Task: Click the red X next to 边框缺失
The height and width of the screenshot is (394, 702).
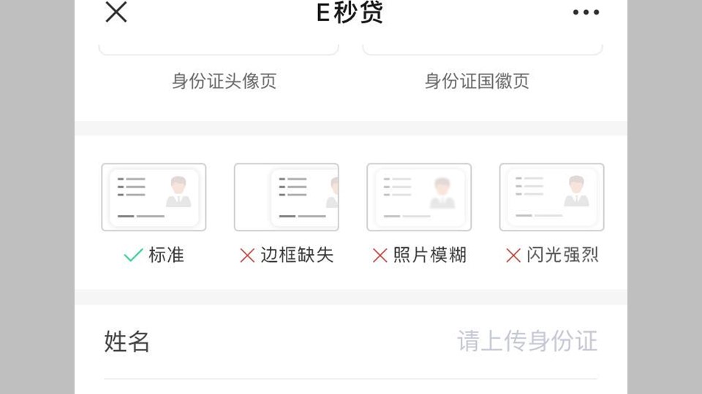Action: [247, 255]
